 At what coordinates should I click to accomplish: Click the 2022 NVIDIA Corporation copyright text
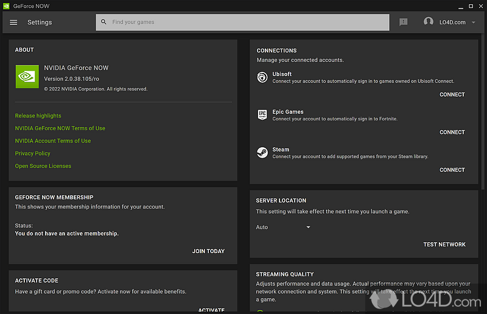click(96, 89)
